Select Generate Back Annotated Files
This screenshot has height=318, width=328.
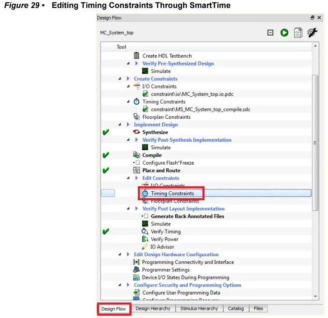[187, 216]
